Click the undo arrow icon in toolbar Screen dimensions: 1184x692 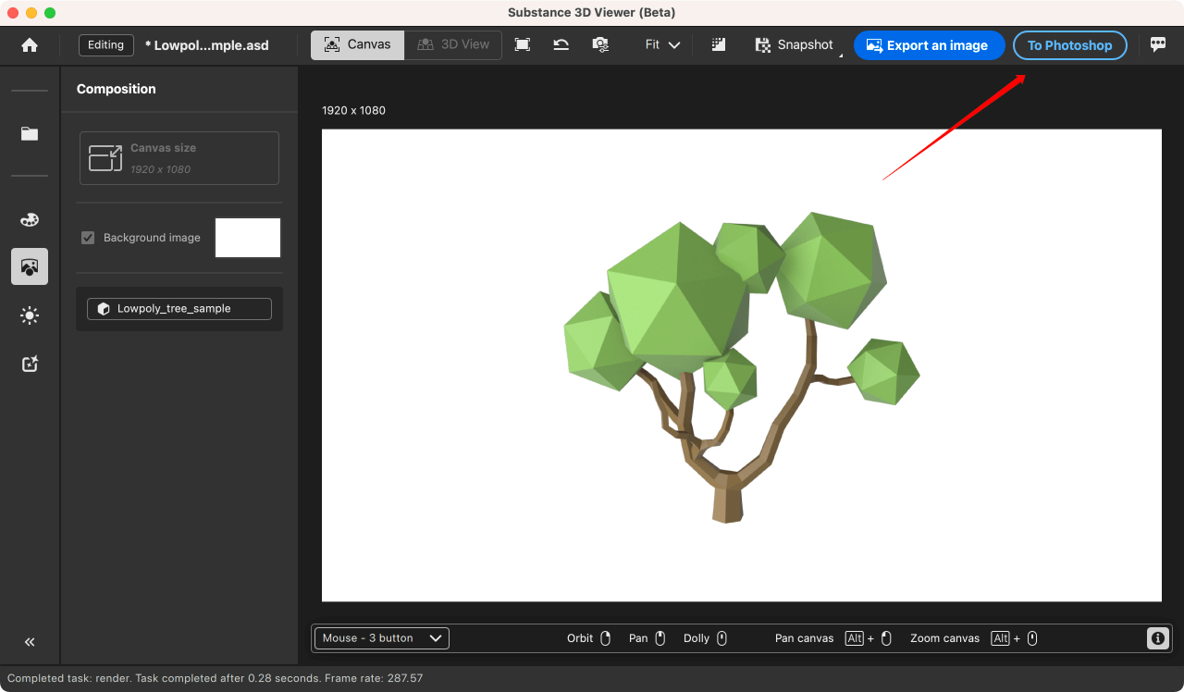[x=561, y=45]
